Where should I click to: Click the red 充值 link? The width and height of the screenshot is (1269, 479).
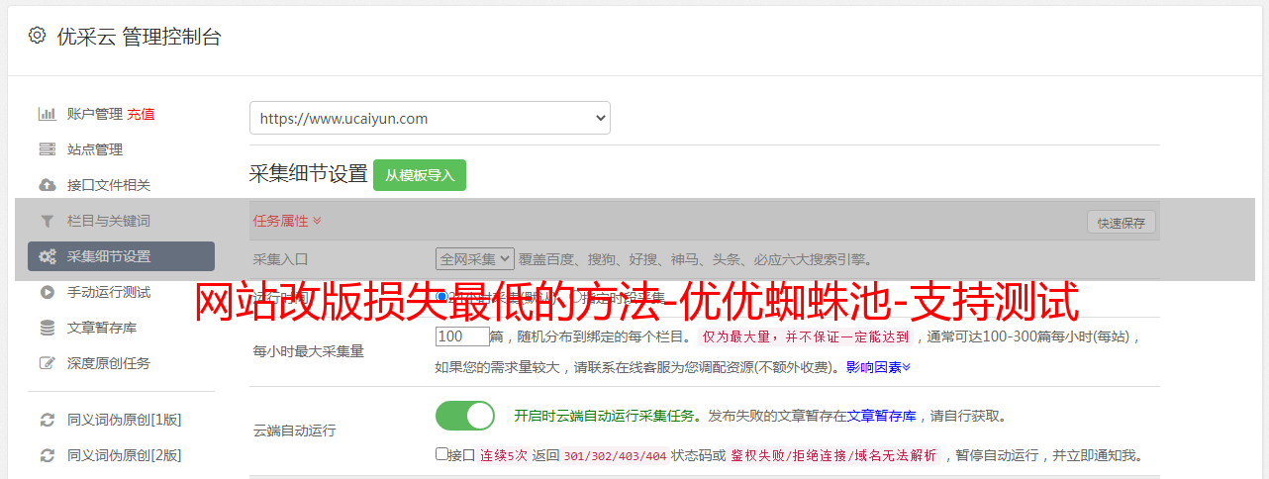(x=141, y=114)
